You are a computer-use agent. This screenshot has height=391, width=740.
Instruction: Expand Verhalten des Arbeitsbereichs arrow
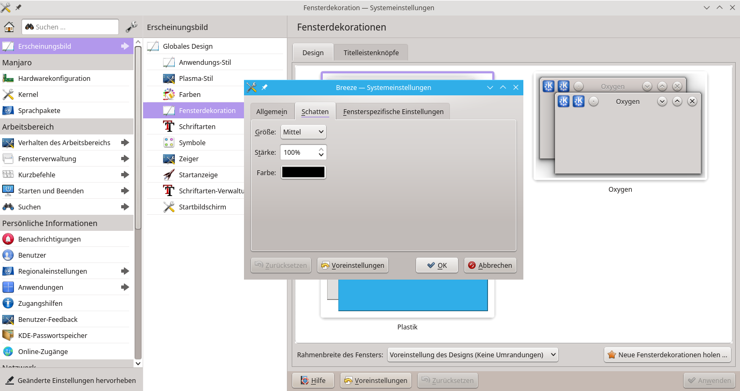tap(125, 142)
